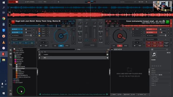This screenshot has height=97, width=173.
Task: Open Google Chrome from the taskbar
Action: pos(4,19)
